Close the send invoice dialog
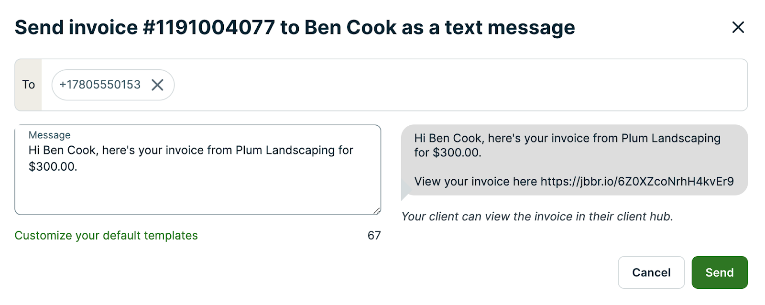 (x=738, y=28)
